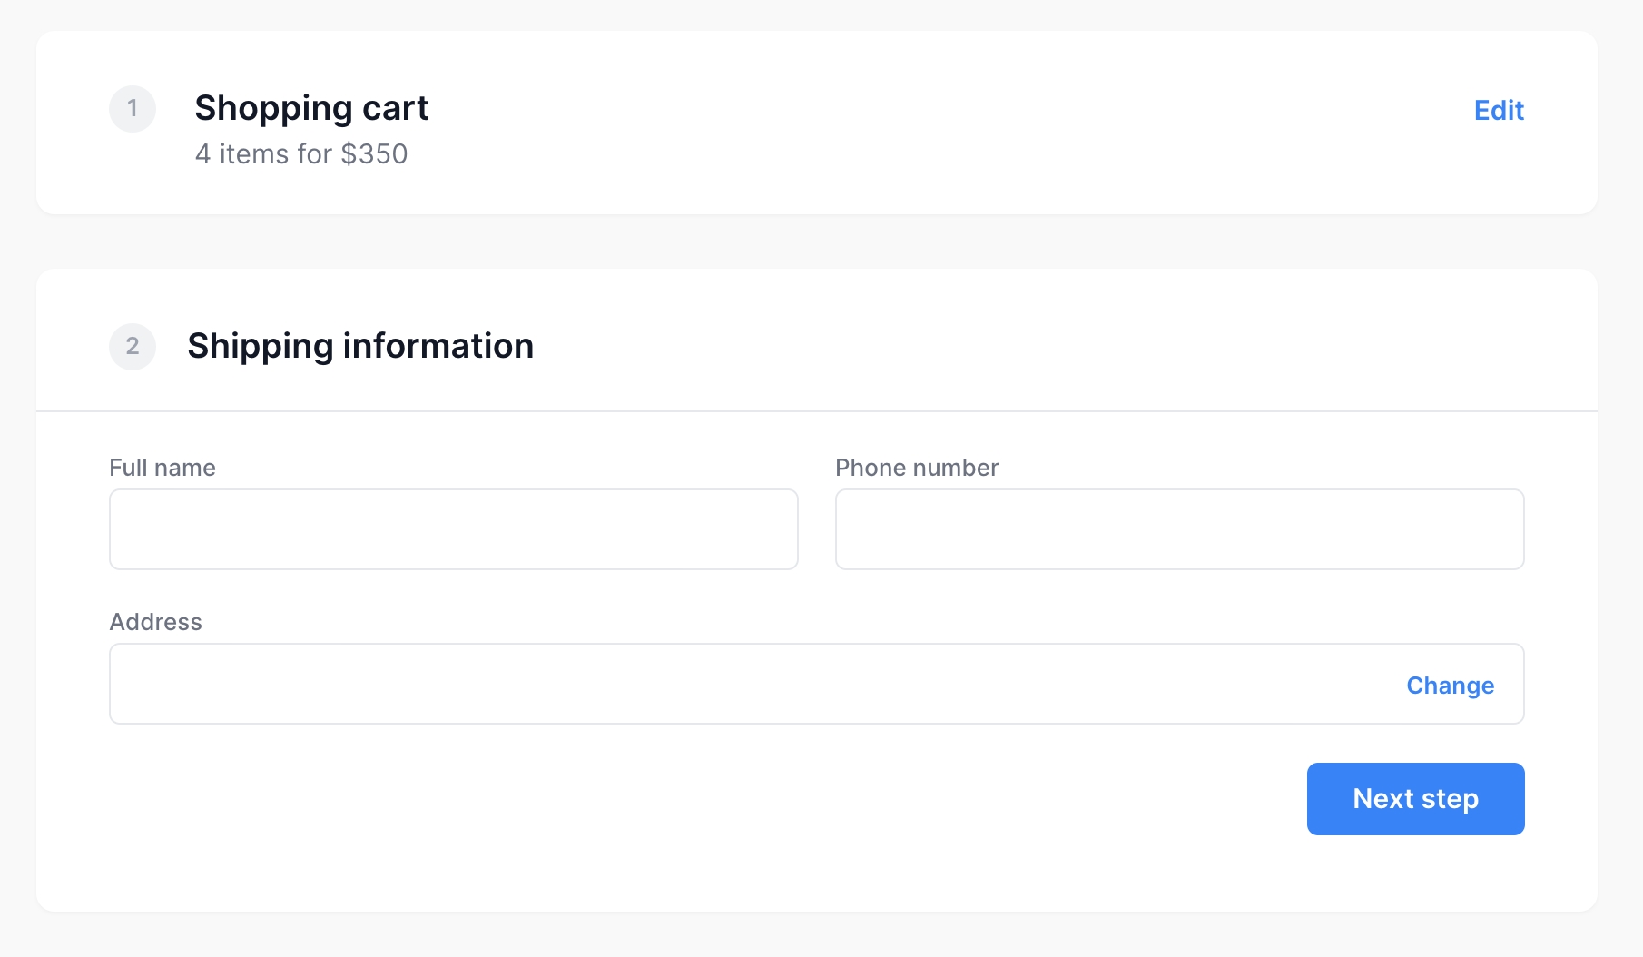Focus the Phone number input field

(x=1179, y=529)
